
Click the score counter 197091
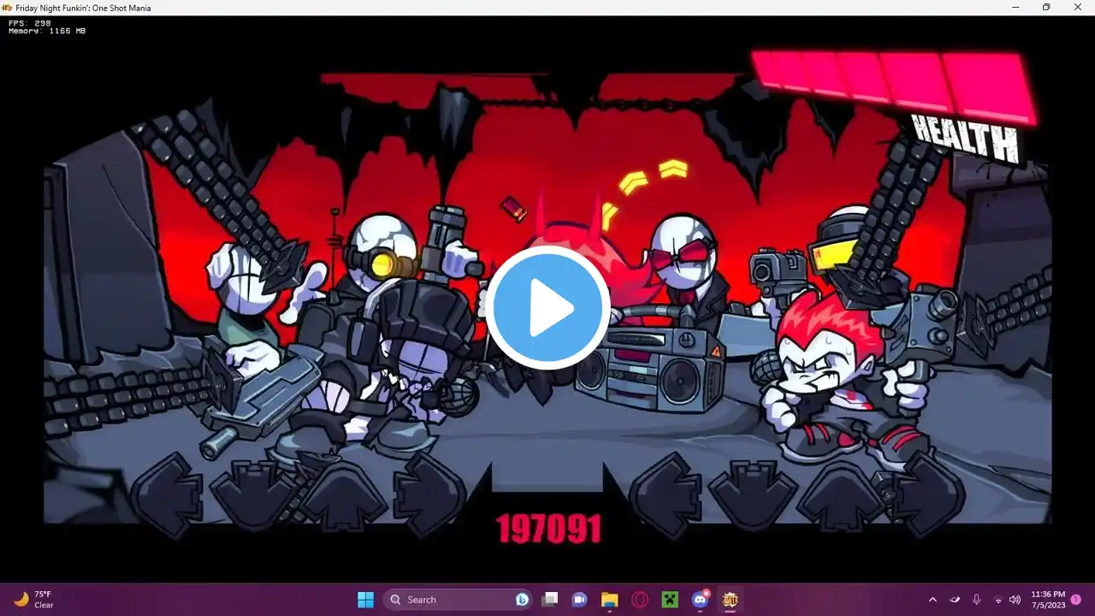pyautogui.click(x=548, y=530)
